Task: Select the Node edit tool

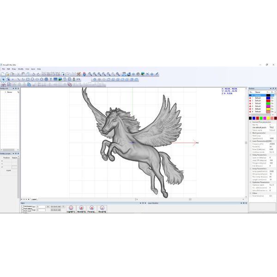Action: (x=8, y=79)
